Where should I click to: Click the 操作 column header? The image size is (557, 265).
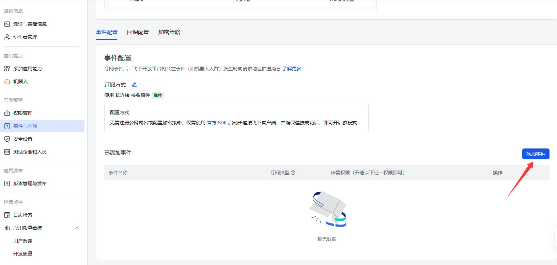497,173
